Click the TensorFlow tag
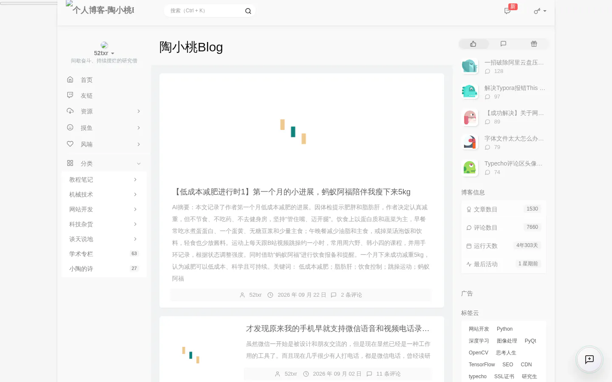612x382 pixels. 482,365
